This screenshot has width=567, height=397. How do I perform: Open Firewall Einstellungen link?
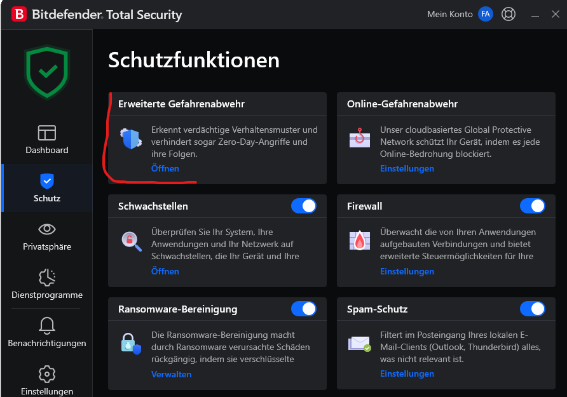[x=407, y=271]
